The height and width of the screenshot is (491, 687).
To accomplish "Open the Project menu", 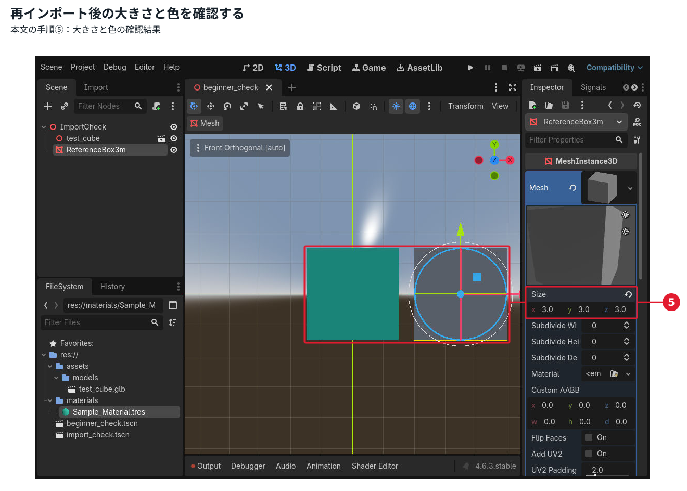I will (x=83, y=67).
